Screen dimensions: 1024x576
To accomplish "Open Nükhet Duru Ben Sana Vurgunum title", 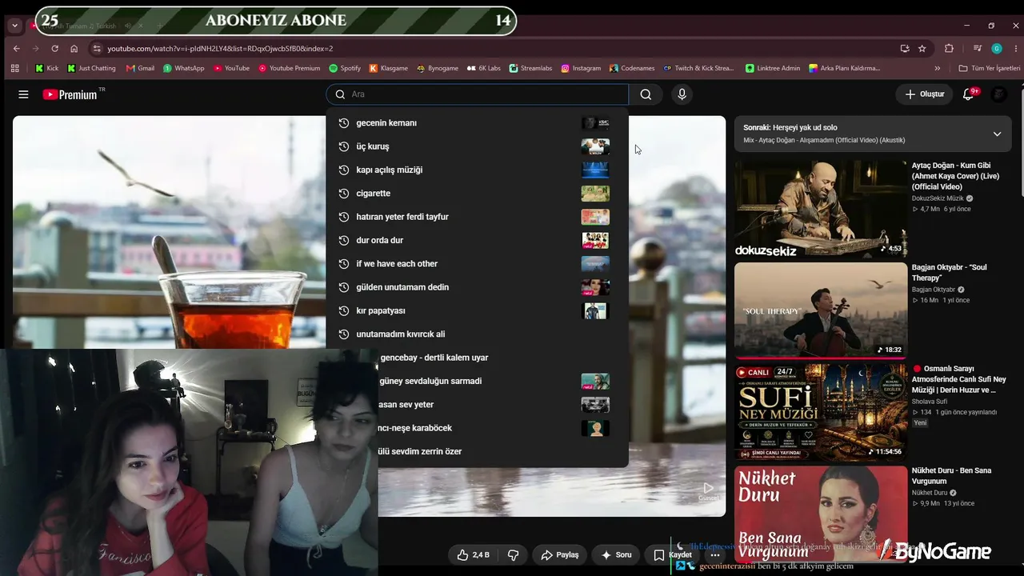I will (x=952, y=476).
